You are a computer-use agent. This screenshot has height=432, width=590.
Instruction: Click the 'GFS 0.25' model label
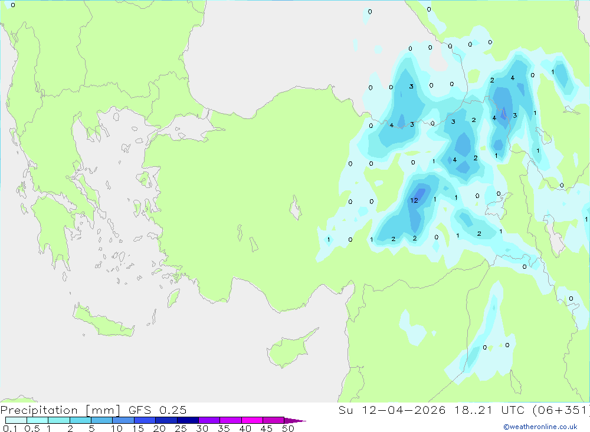click(x=158, y=410)
